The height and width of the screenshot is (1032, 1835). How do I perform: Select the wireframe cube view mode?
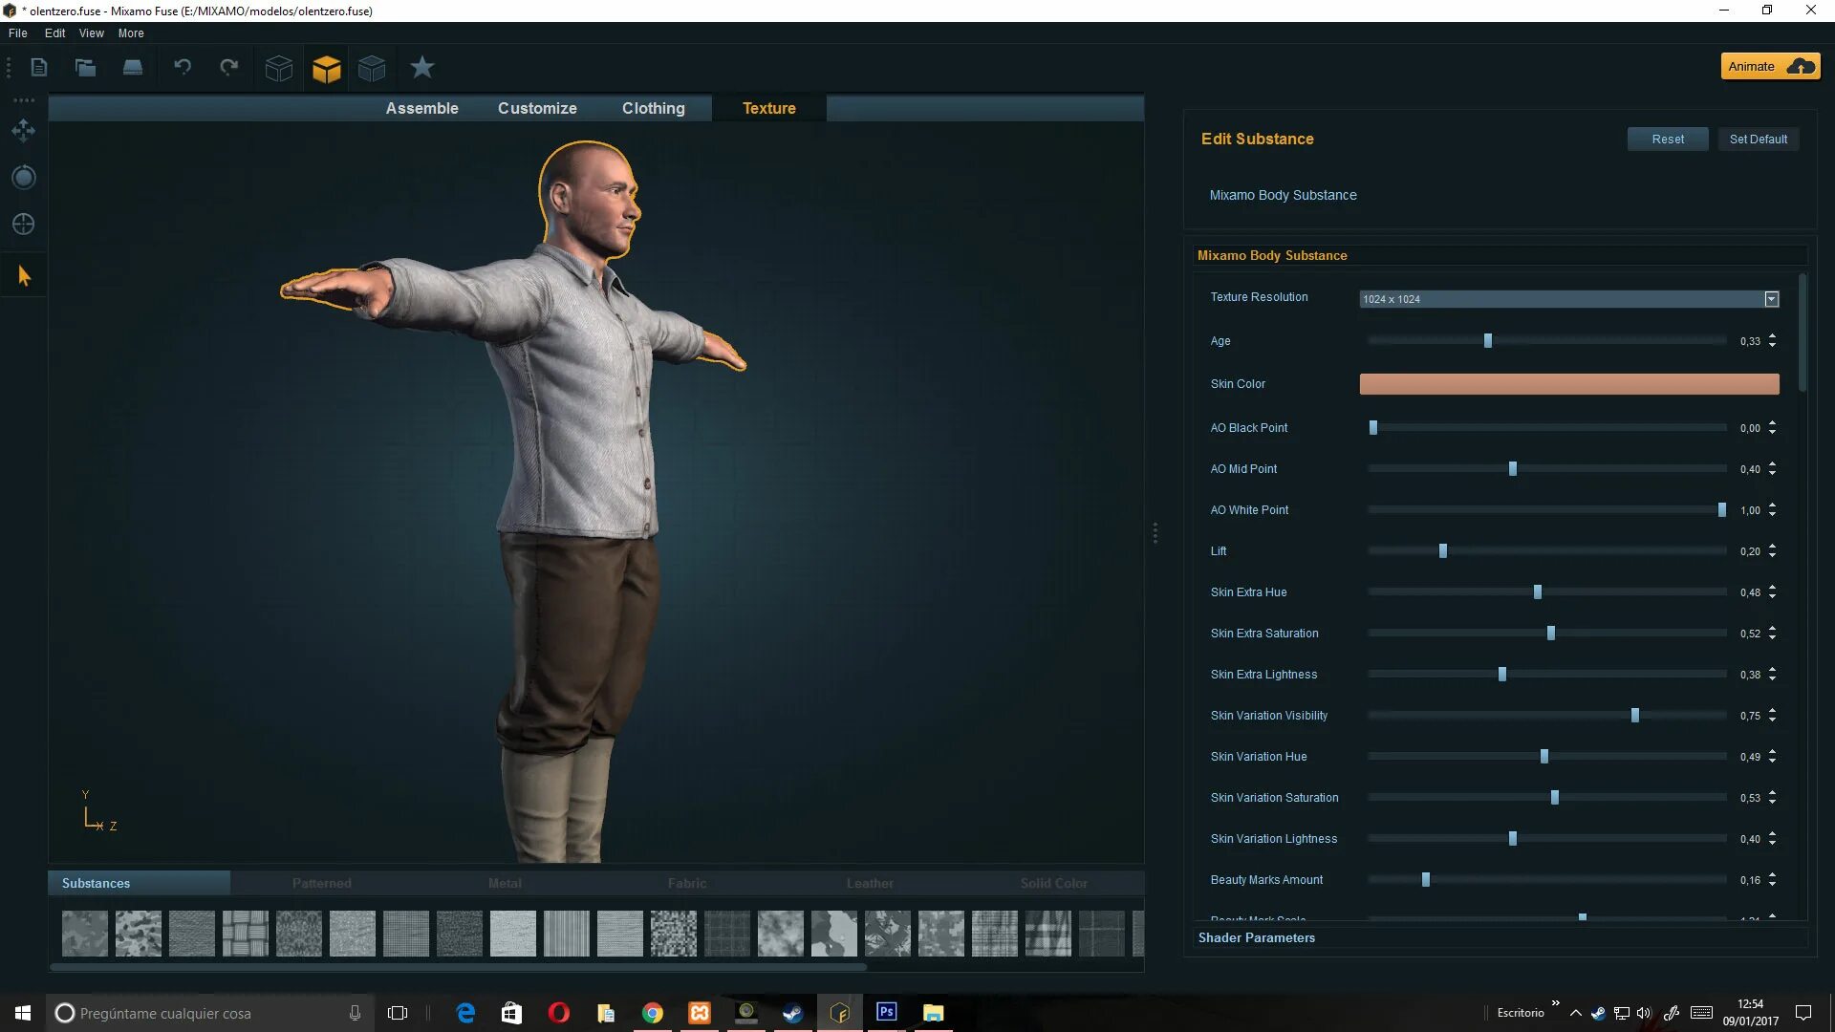[x=279, y=68]
